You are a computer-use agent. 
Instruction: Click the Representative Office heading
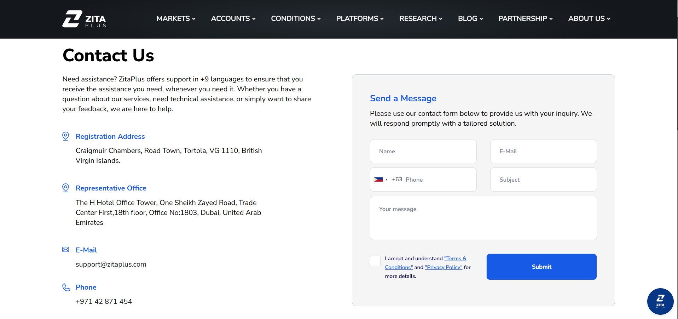(111, 188)
